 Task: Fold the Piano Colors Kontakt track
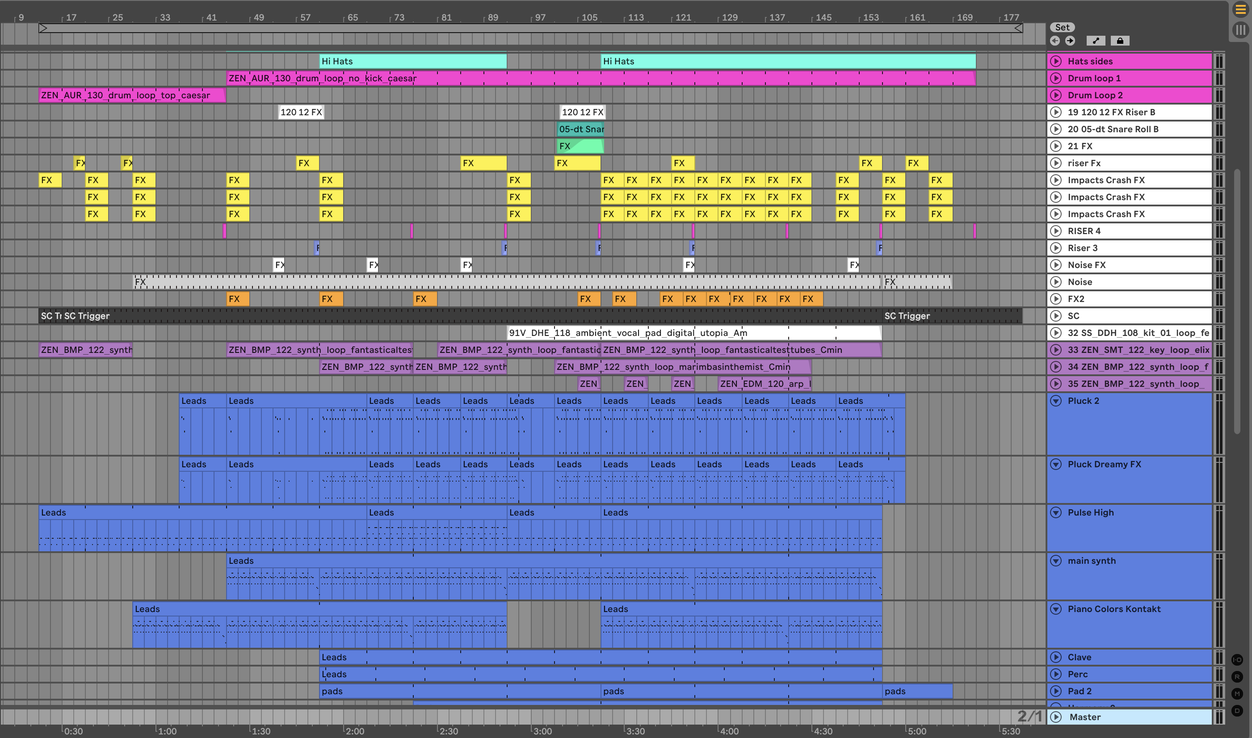pyautogui.click(x=1055, y=609)
